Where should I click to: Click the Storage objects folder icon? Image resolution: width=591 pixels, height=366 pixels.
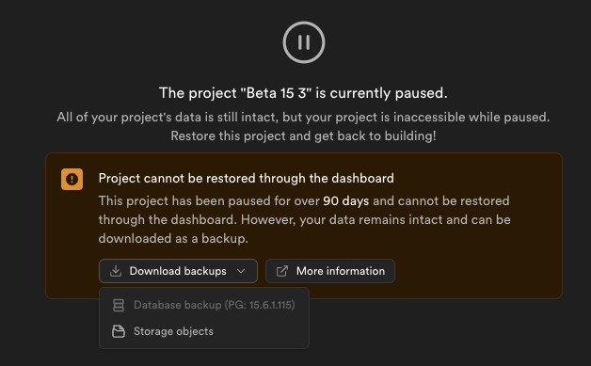[119, 331]
